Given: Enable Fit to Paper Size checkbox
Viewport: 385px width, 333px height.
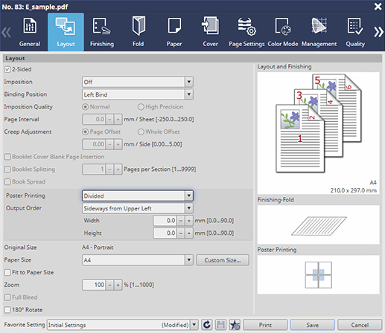Looking at the screenshot, I should tap(7, 273).
